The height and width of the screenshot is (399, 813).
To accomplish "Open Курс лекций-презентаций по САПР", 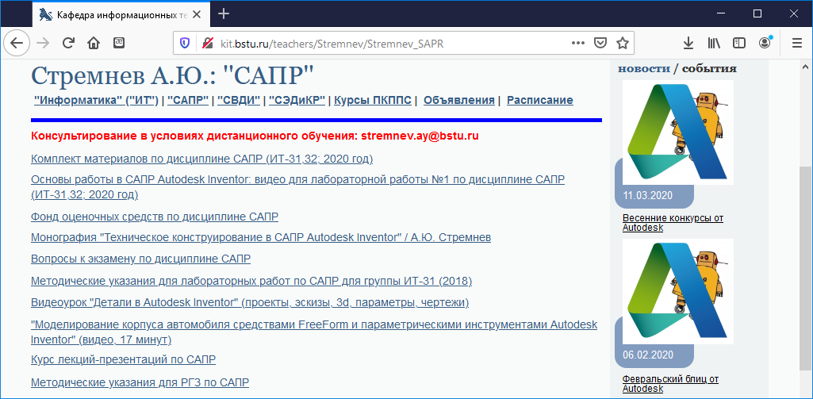I will [x=124, y=359].
